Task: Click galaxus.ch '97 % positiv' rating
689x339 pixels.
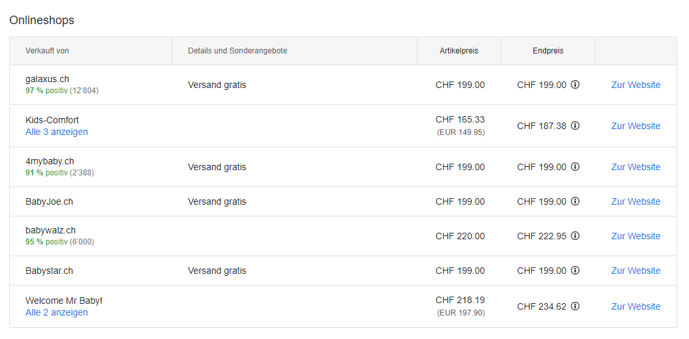Action: point(46,91)
